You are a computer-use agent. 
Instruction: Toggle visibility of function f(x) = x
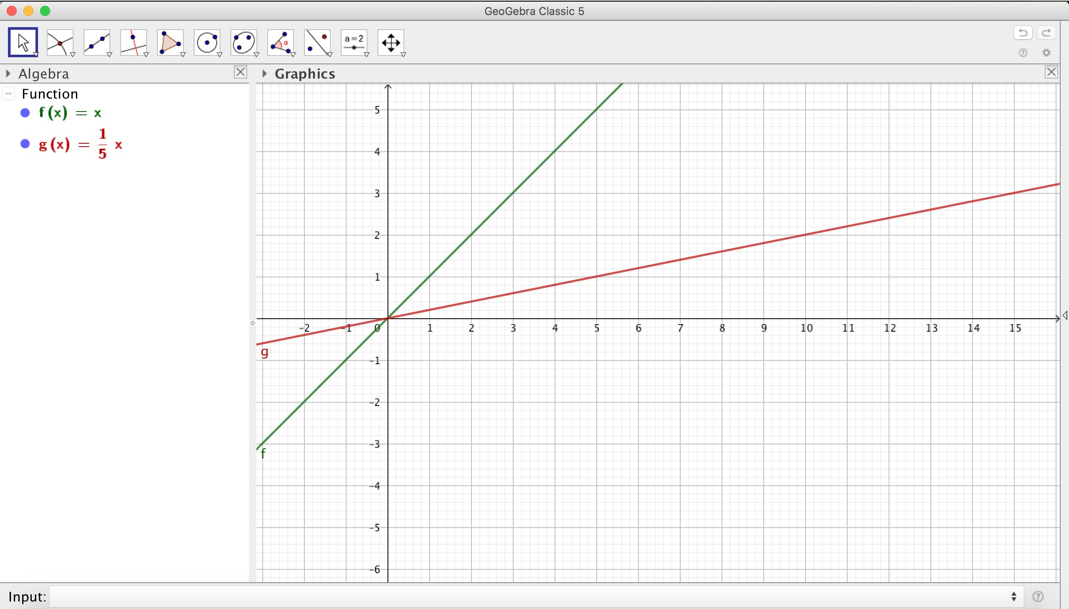[x=25, y=112]
